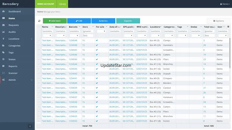Expand the Locations sidebar submenu
This screenshot has height=130, width=232.
click(32, 39)
